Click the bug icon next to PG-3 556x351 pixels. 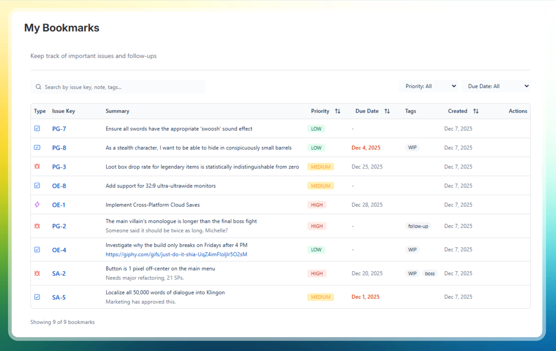click(x=37, y=166)
